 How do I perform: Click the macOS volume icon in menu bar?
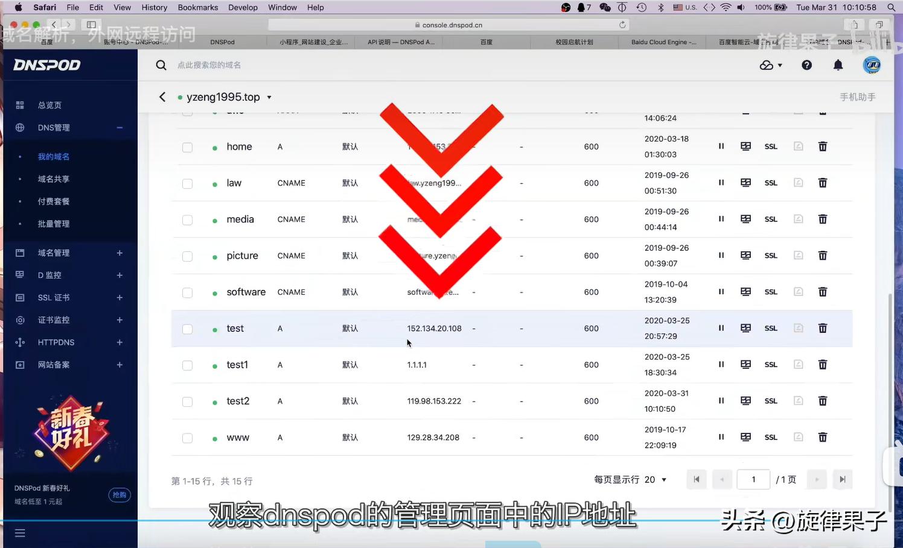[x=741, y=7]
